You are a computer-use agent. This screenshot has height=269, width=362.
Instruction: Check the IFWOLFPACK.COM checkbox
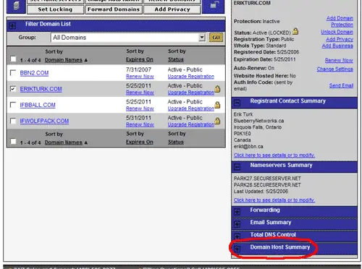click(x=13, y=121)
